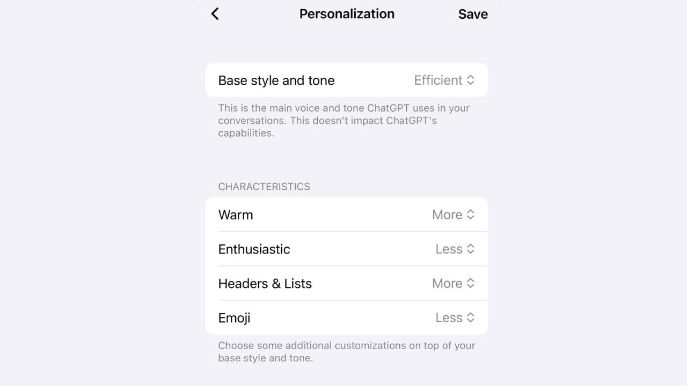Go back from the Personalization screen
The height and width of the screenshot is (386, 687).
[x=215, y=14]
